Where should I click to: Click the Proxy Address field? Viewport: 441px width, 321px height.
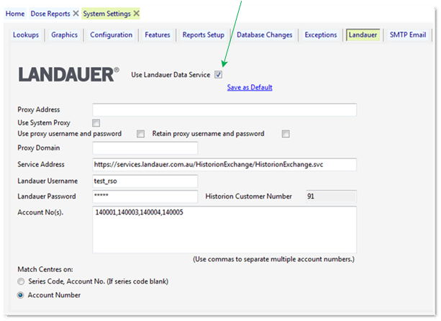point(224,109)
